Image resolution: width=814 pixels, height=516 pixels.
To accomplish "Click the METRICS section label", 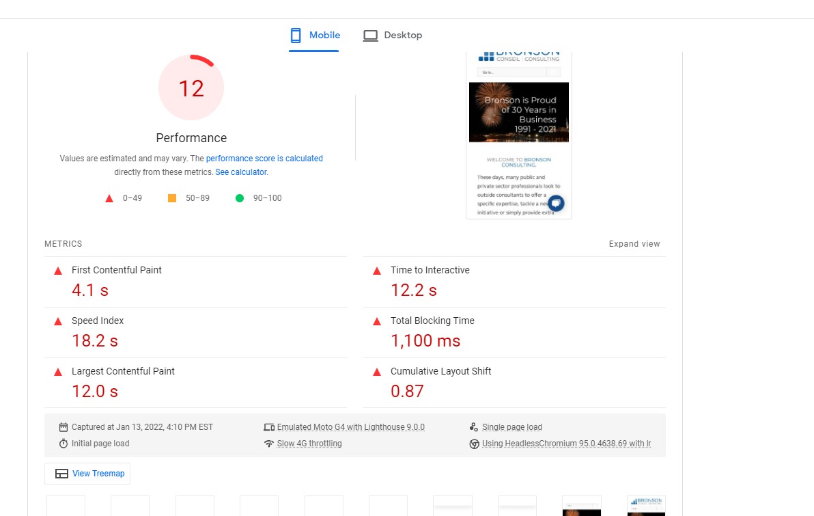I will 64,244.
